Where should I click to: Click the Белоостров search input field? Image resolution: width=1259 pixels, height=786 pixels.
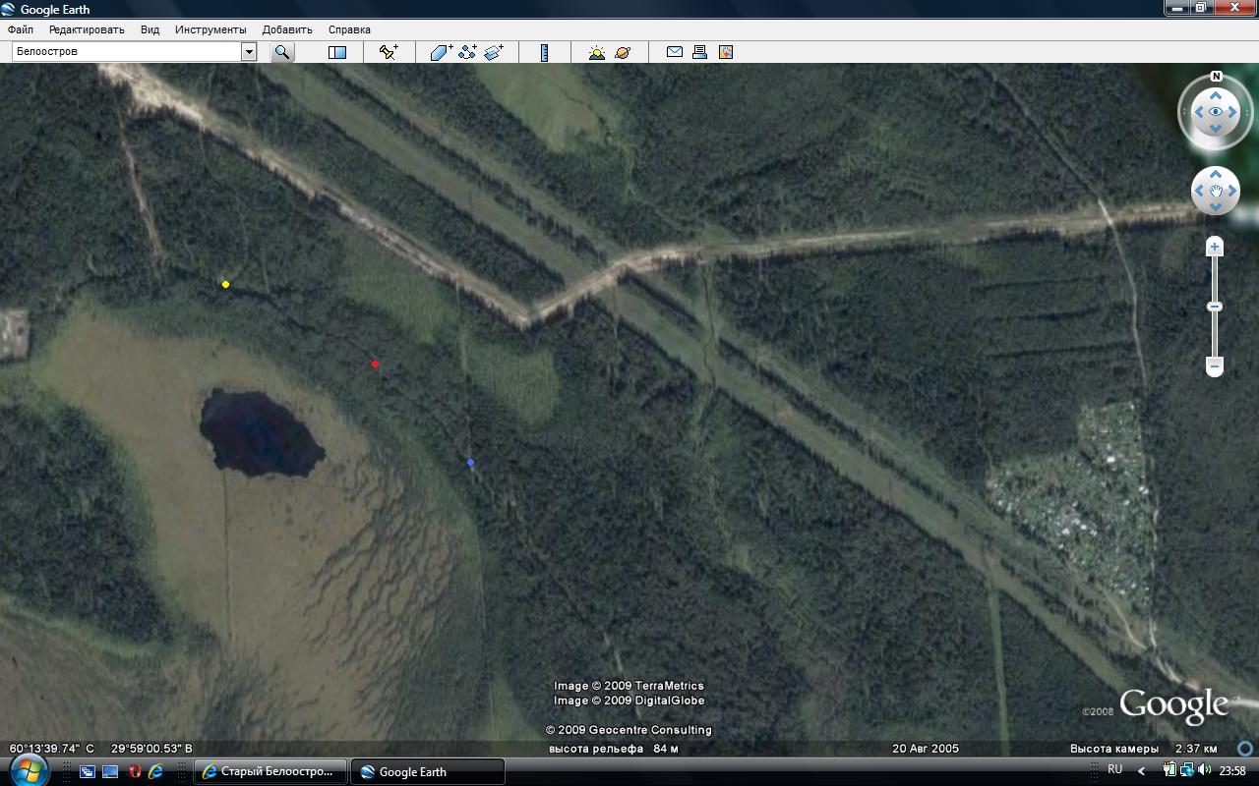click(126, 52)
